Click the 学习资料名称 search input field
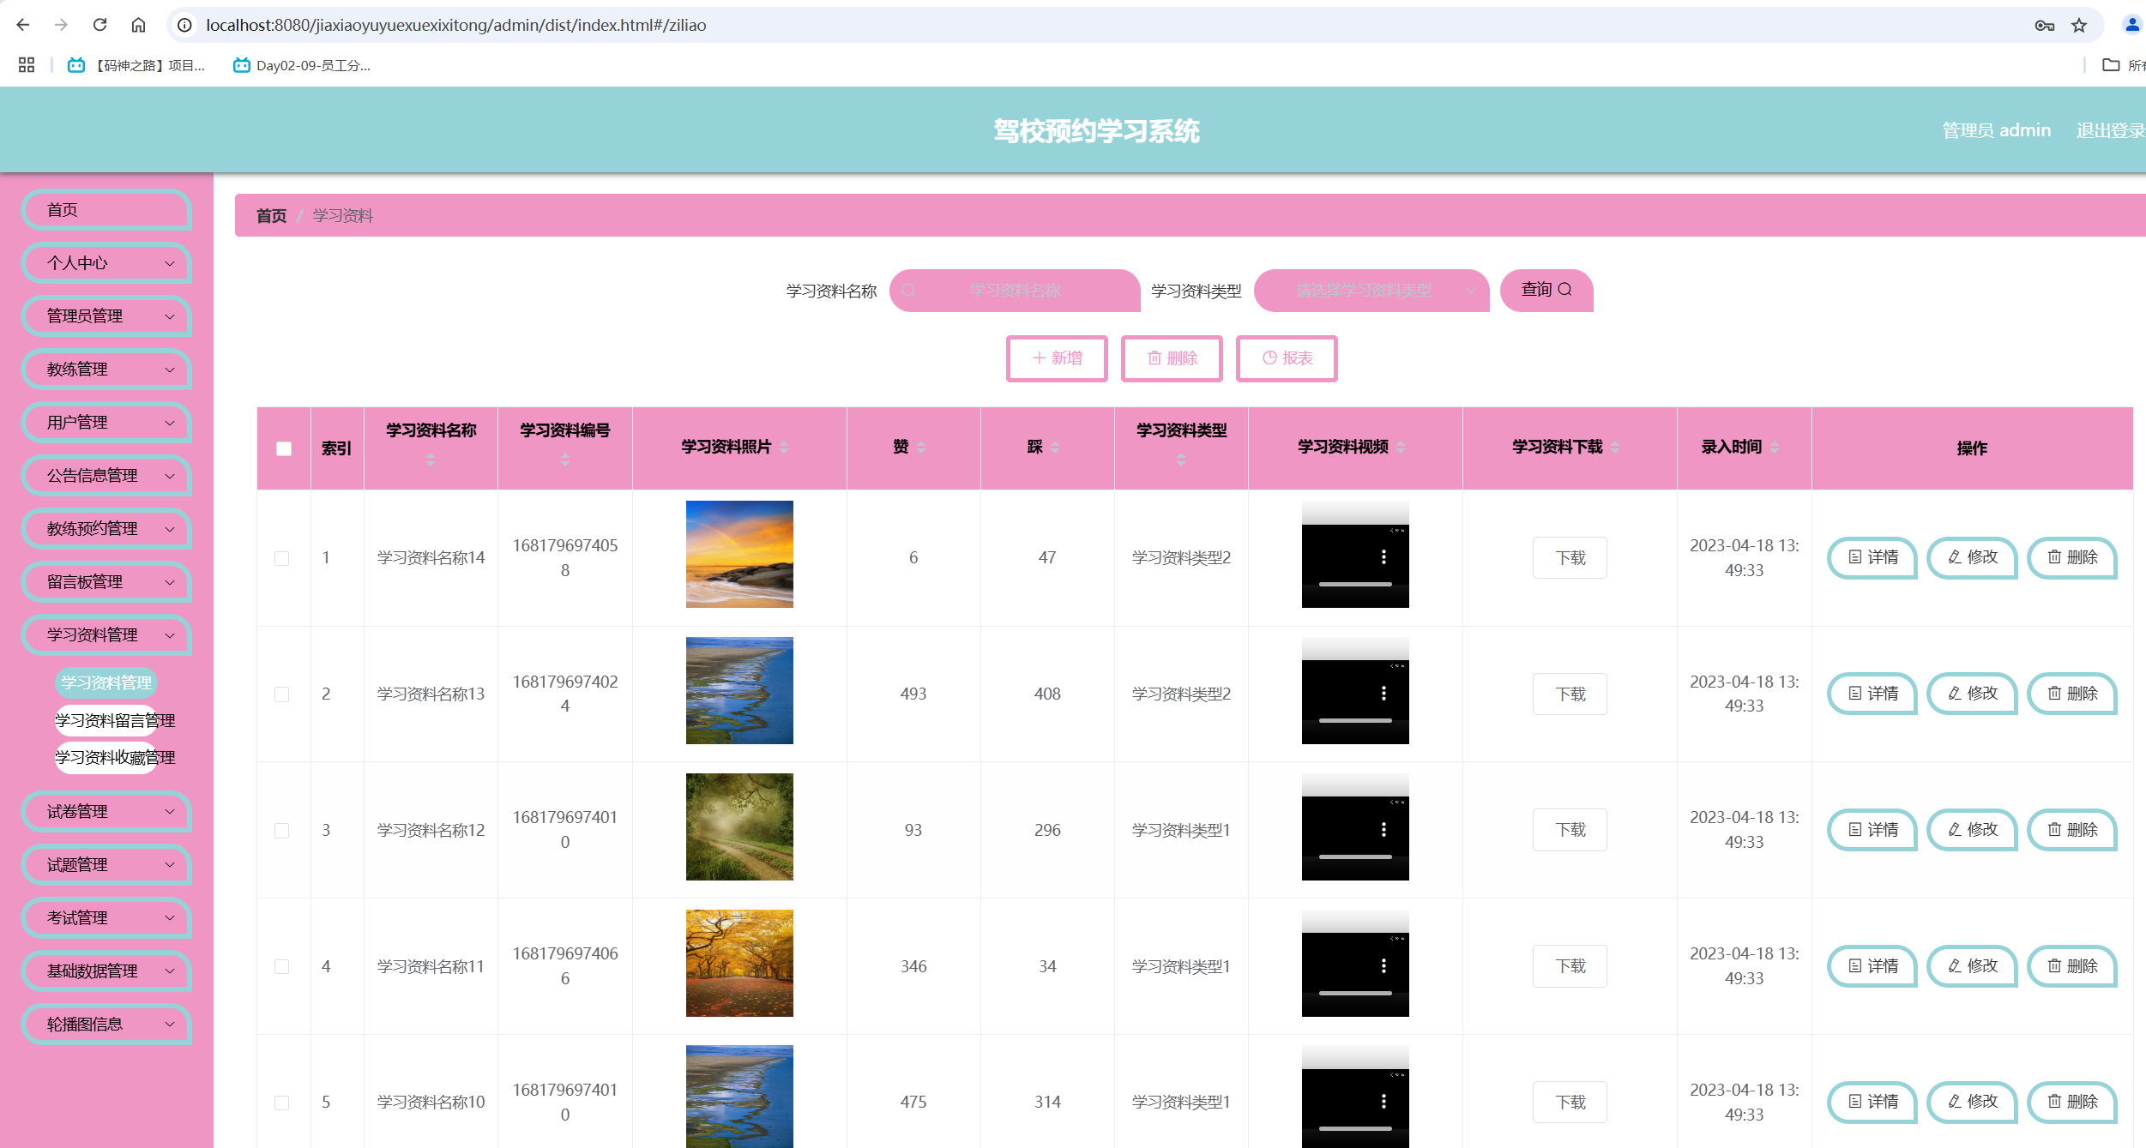Viewport: 2146px width, 1148px height. click(x=1016, y=291)
